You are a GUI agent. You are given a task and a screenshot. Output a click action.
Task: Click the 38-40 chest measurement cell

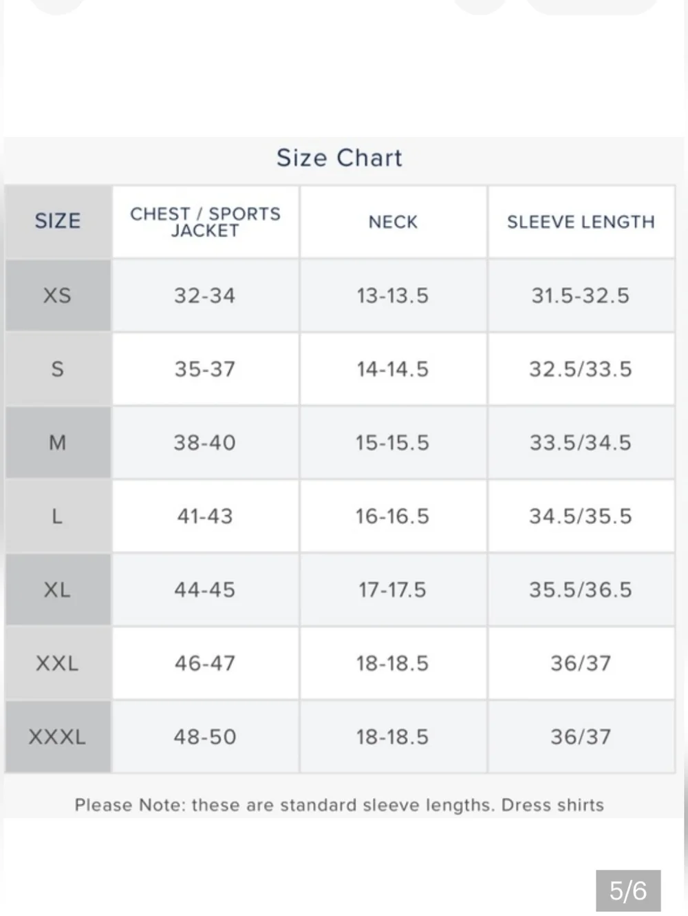(x=205, y=443)
